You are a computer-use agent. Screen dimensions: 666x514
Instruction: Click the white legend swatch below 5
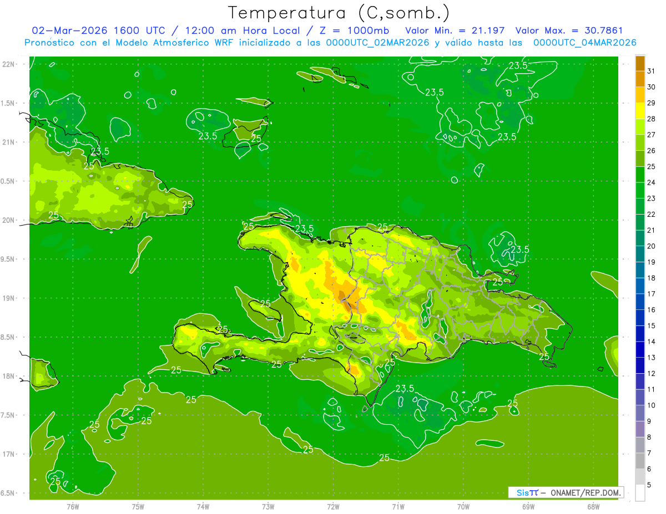point(640,493)
